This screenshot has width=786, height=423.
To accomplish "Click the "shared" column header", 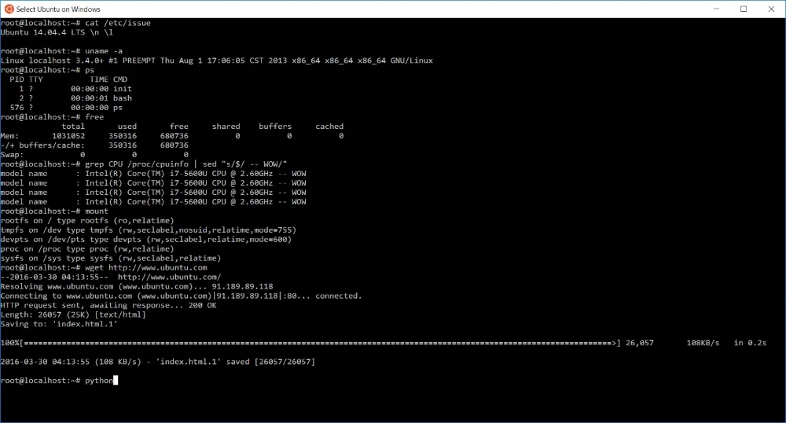I will click(226, 127).
